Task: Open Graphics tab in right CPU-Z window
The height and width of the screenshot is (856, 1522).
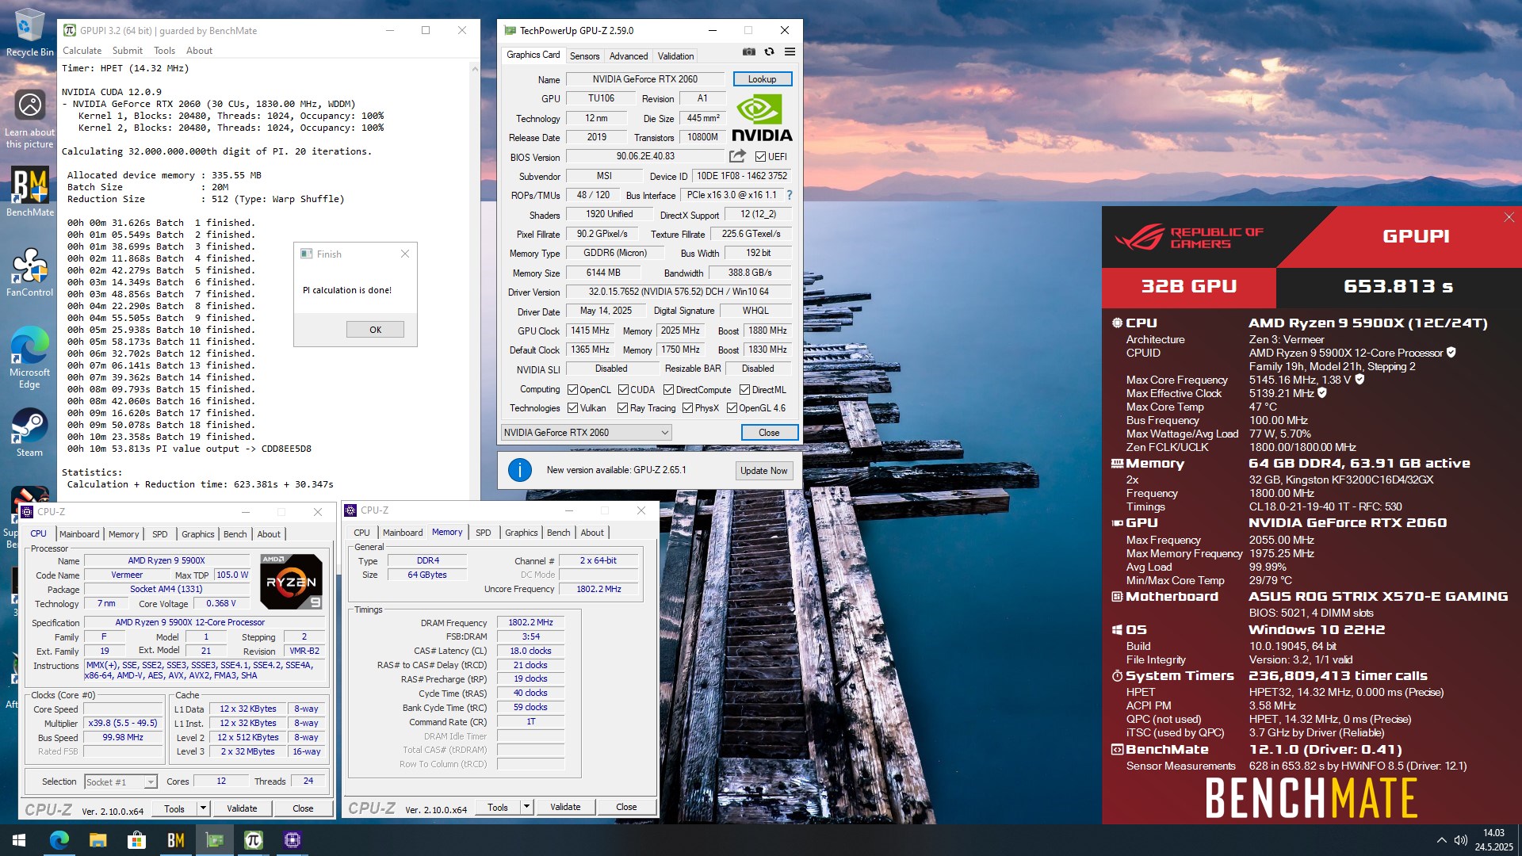Action: [521, 533]
